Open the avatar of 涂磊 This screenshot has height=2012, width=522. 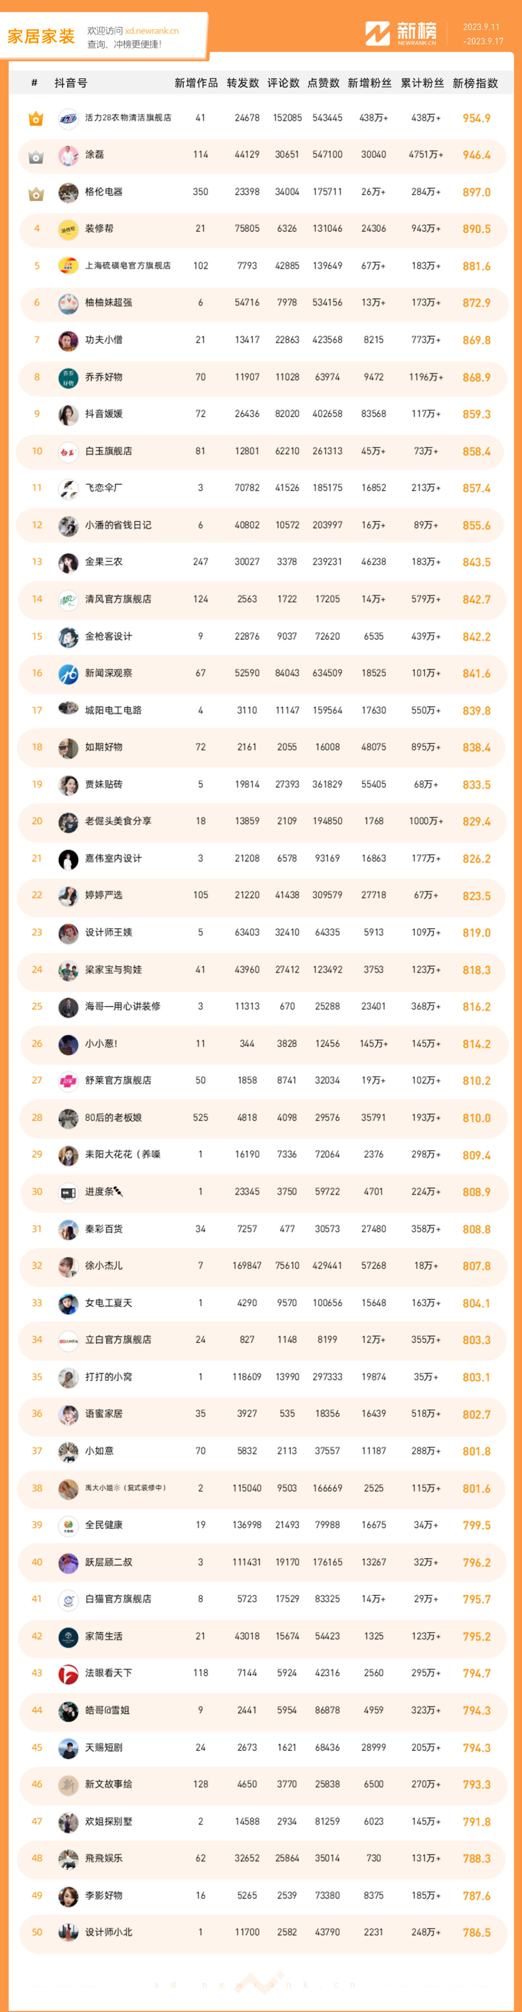pyautogui.click(x=69, y=155)
